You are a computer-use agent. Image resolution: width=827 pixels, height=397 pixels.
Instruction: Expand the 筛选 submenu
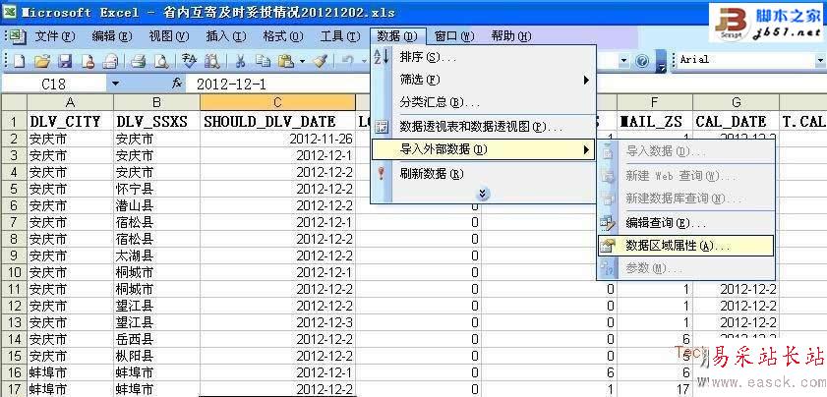pyautogui.click(x=484, y=80)
